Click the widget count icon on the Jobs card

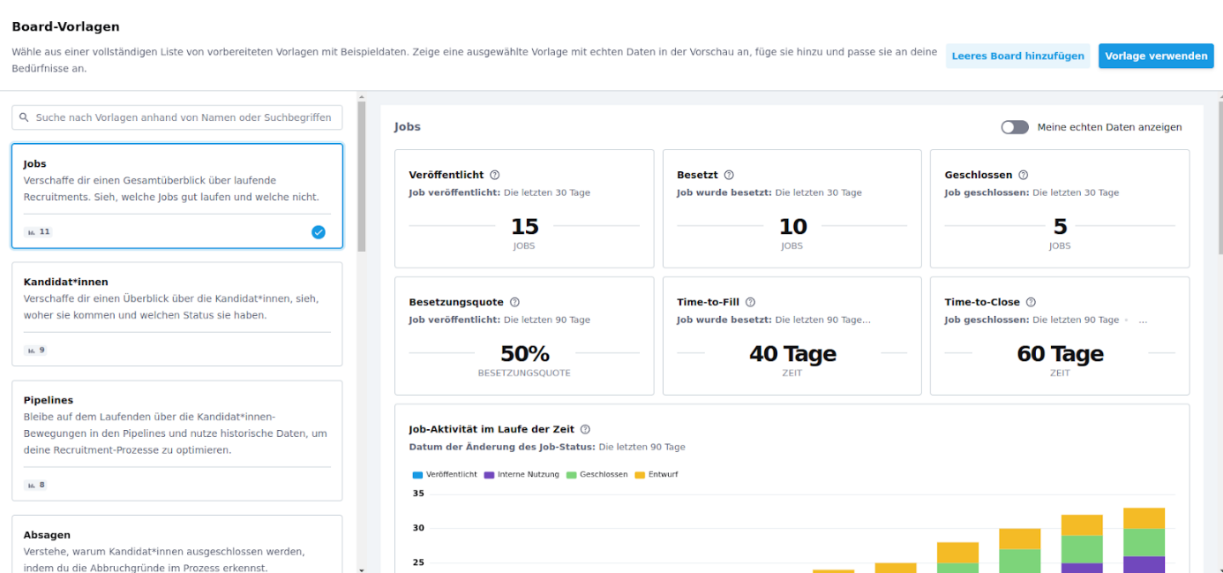(x=29, y=231)
